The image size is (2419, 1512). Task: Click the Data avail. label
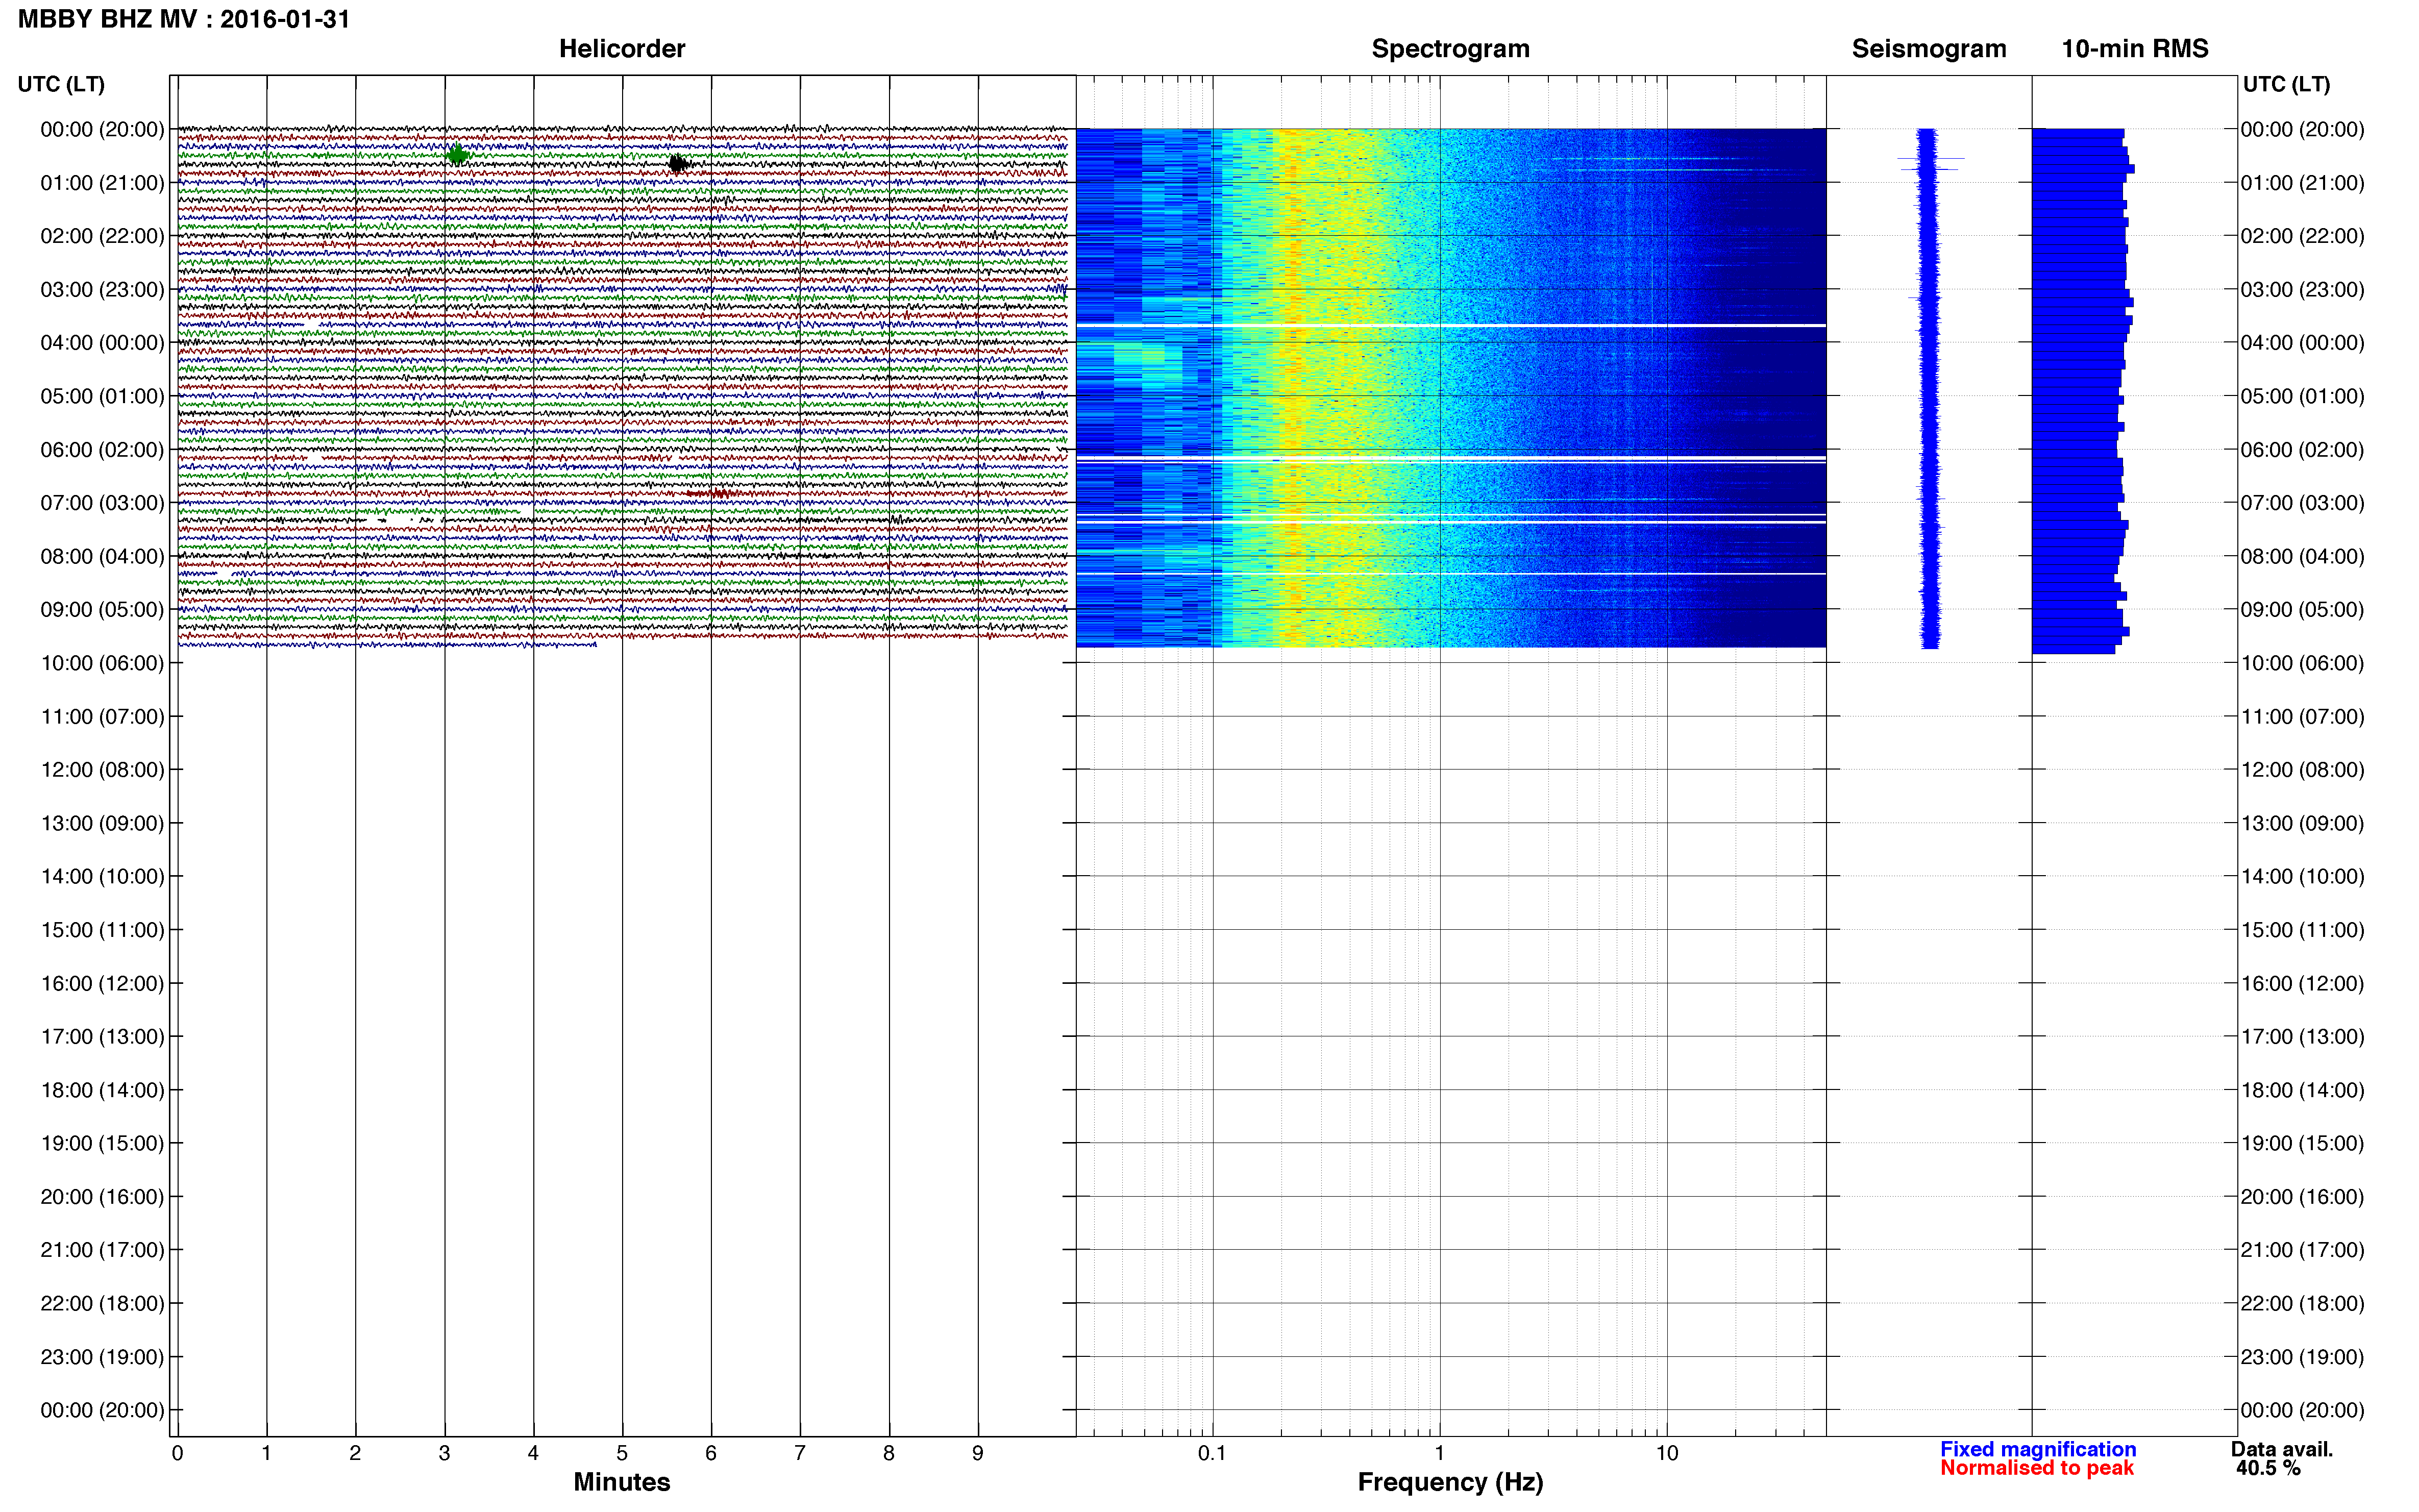pos(2282,1449)
